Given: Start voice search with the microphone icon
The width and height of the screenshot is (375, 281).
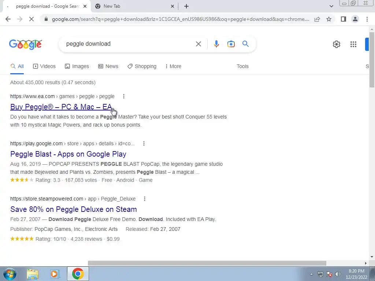Looking at the screenshot, I should tap(216, 44).
